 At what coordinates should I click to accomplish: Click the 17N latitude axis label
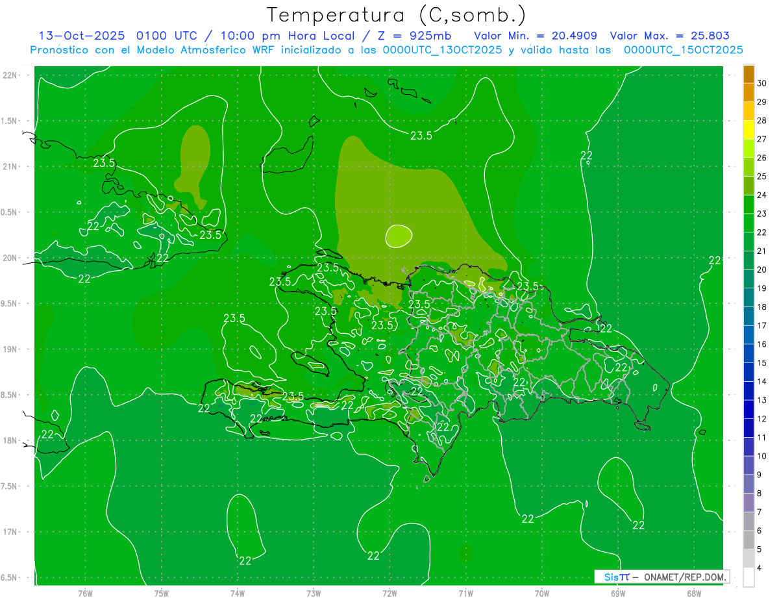coord(11,532)
